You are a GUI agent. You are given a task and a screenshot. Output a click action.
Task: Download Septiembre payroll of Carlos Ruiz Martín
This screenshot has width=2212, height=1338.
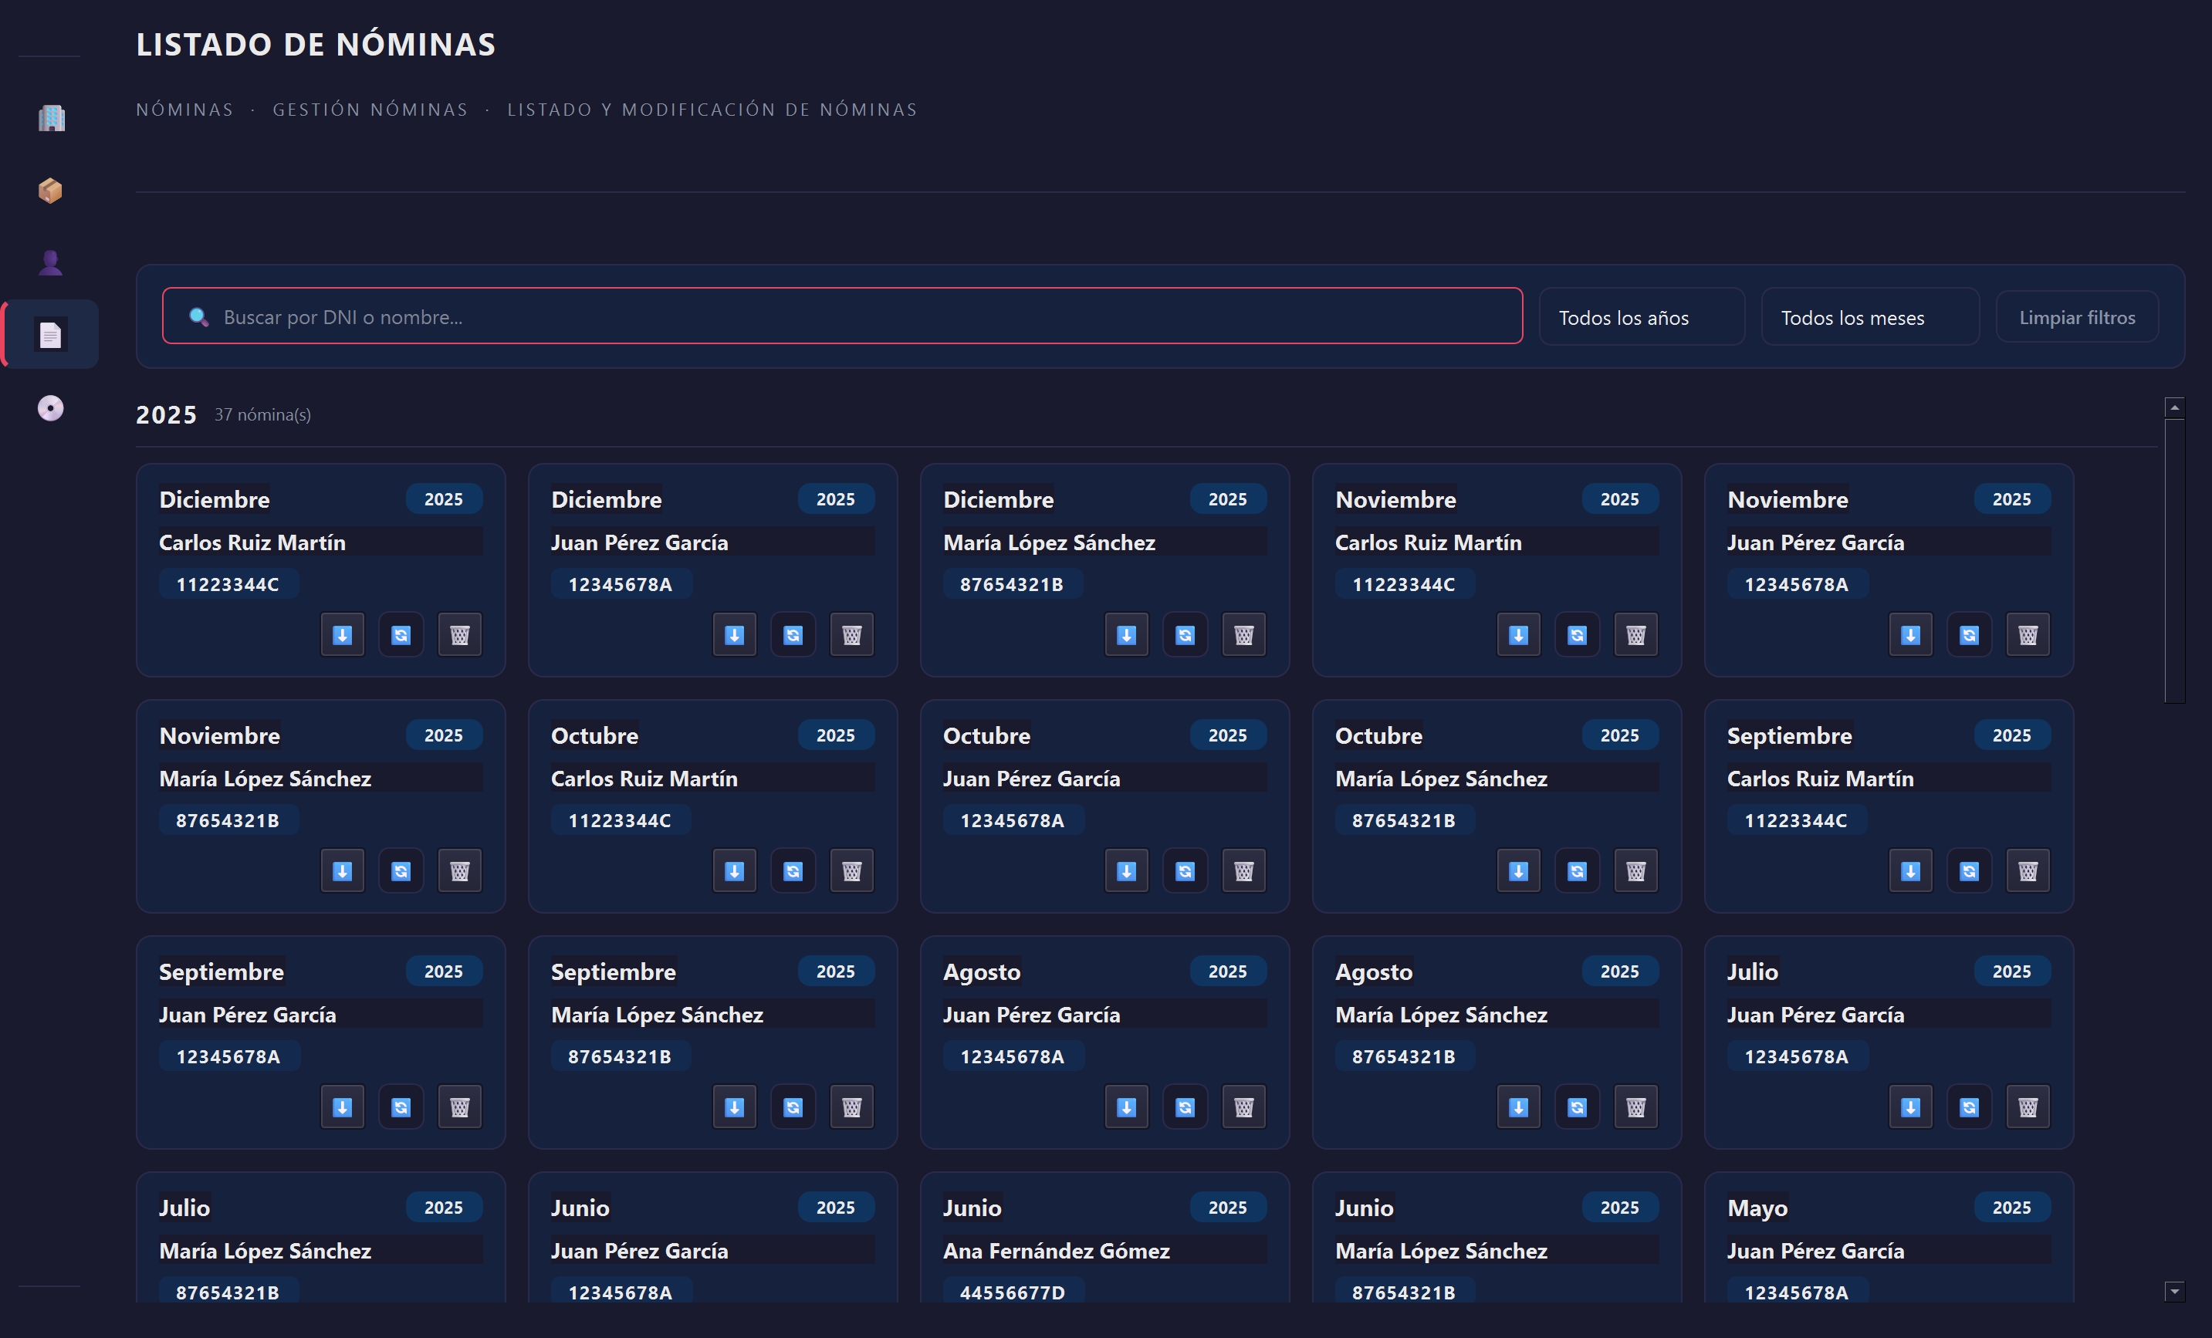pos(1910,871)
